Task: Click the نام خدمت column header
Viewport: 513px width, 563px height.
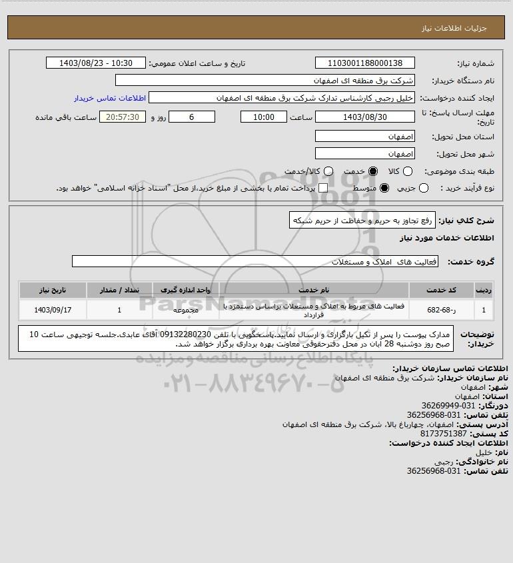Action: (314, 290)
